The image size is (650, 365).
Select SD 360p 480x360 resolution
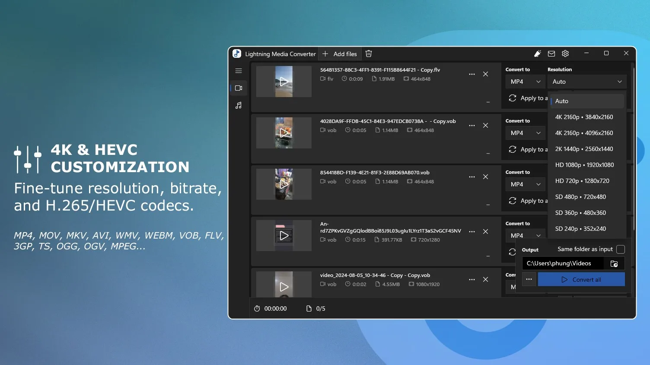[x=587, y=213]
